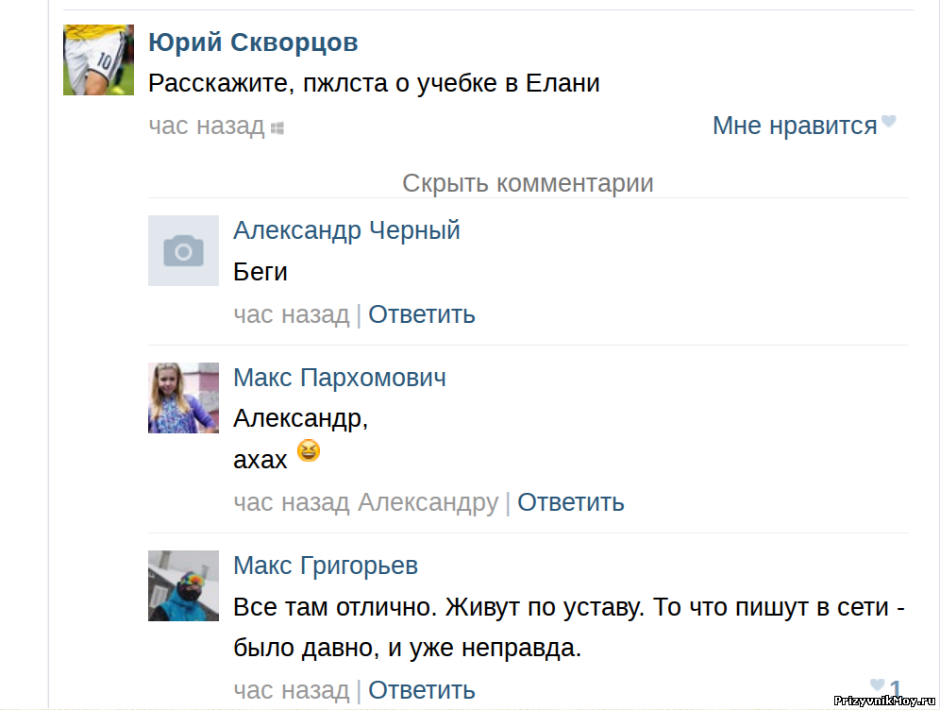Click Ответить under Макс Григорьев's comment
The height and width of the screenshot is (710, 940).
click(422, 690)
